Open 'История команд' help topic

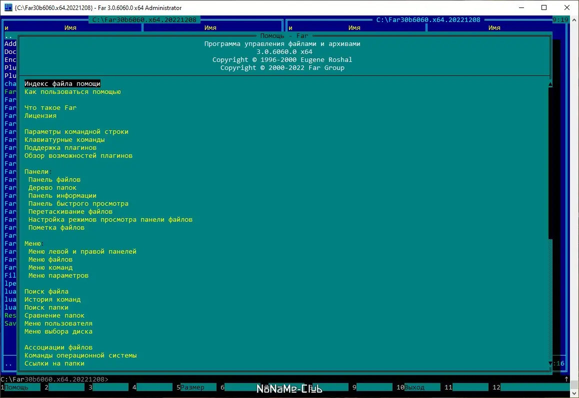(x=52, y=300)
